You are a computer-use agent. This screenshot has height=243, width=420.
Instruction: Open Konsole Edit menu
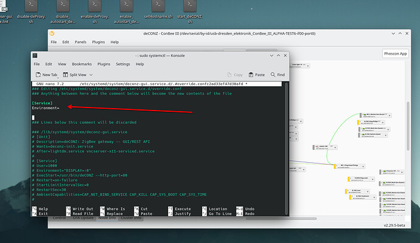tap(49, 64)
